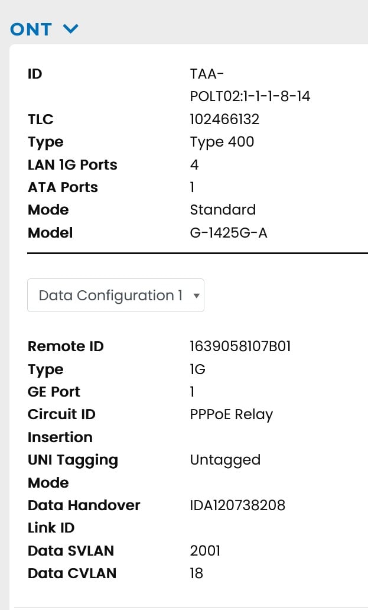
Task: Select the PPPoE Relay value
Action: [231, 414]
